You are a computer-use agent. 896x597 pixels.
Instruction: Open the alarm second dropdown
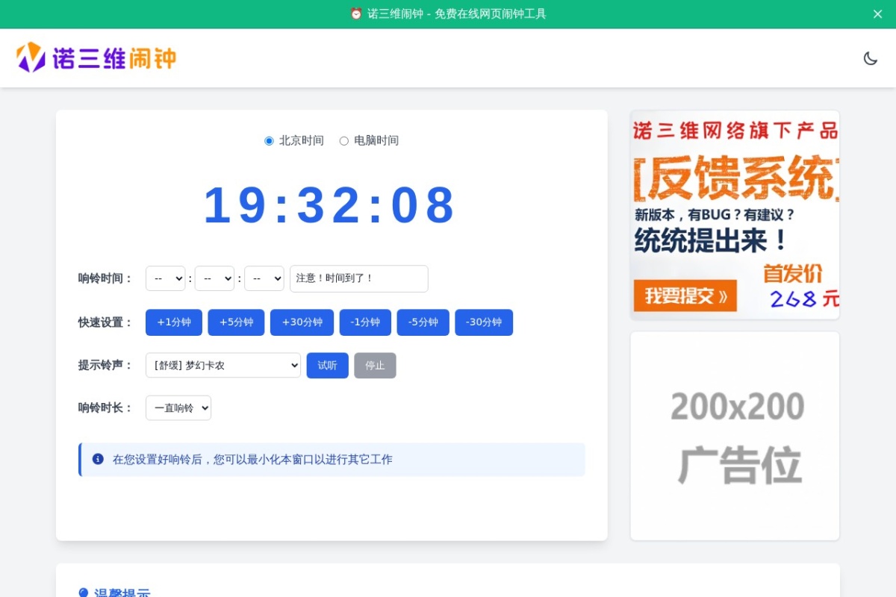tap(264, 278)
